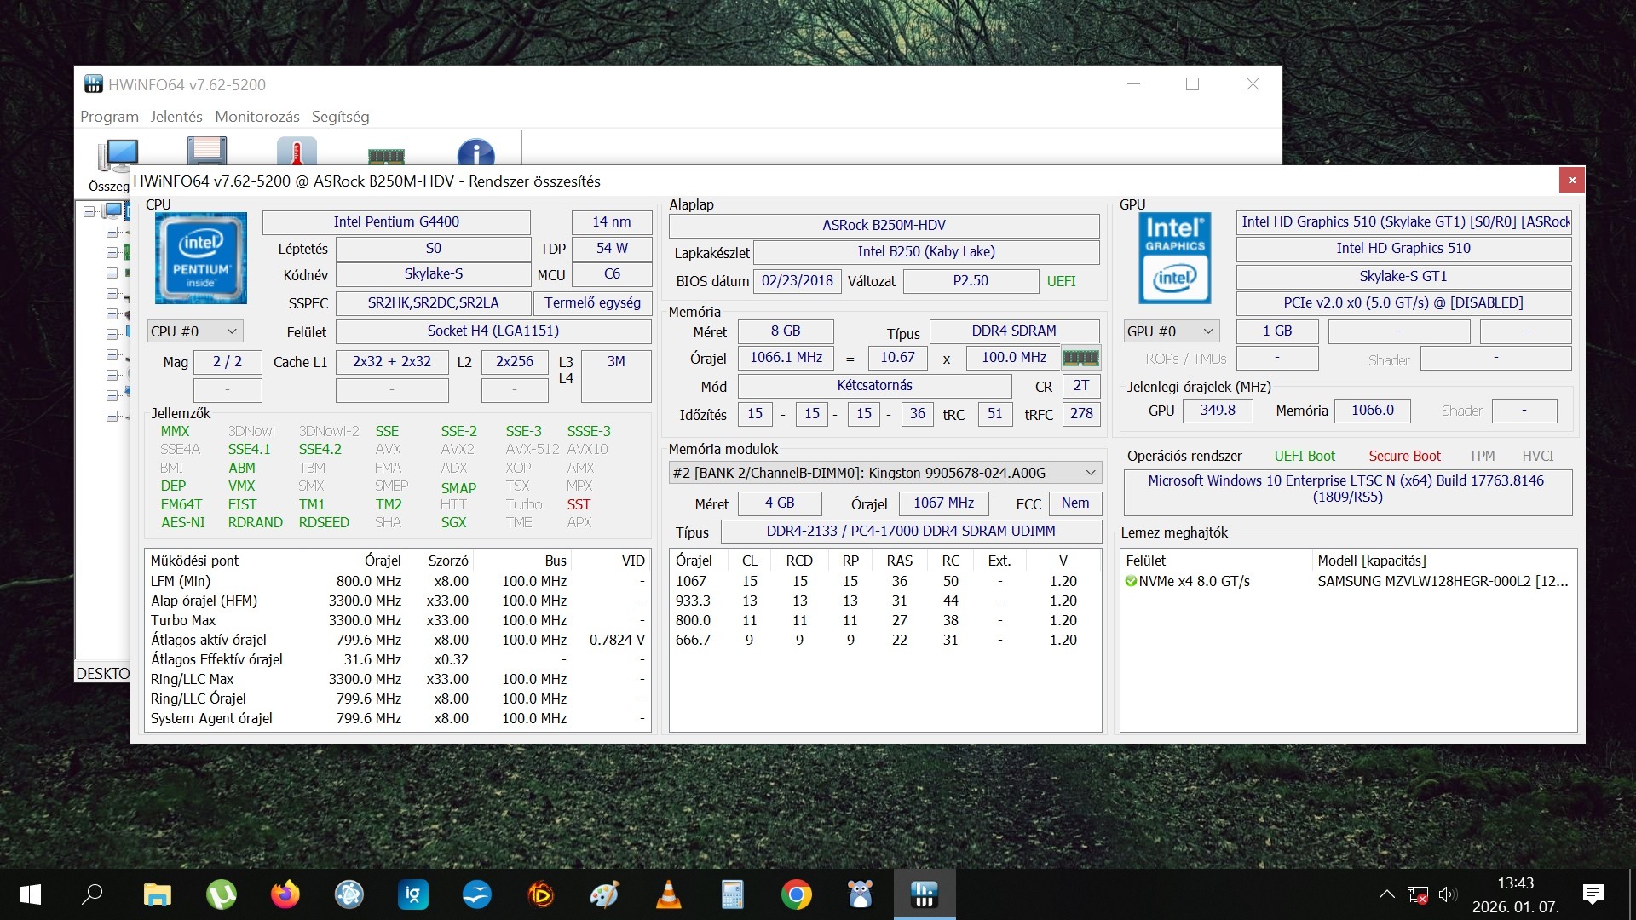1636x920 pixels.
Task: Open sensors via the thermometer icon
Action: 297,152
